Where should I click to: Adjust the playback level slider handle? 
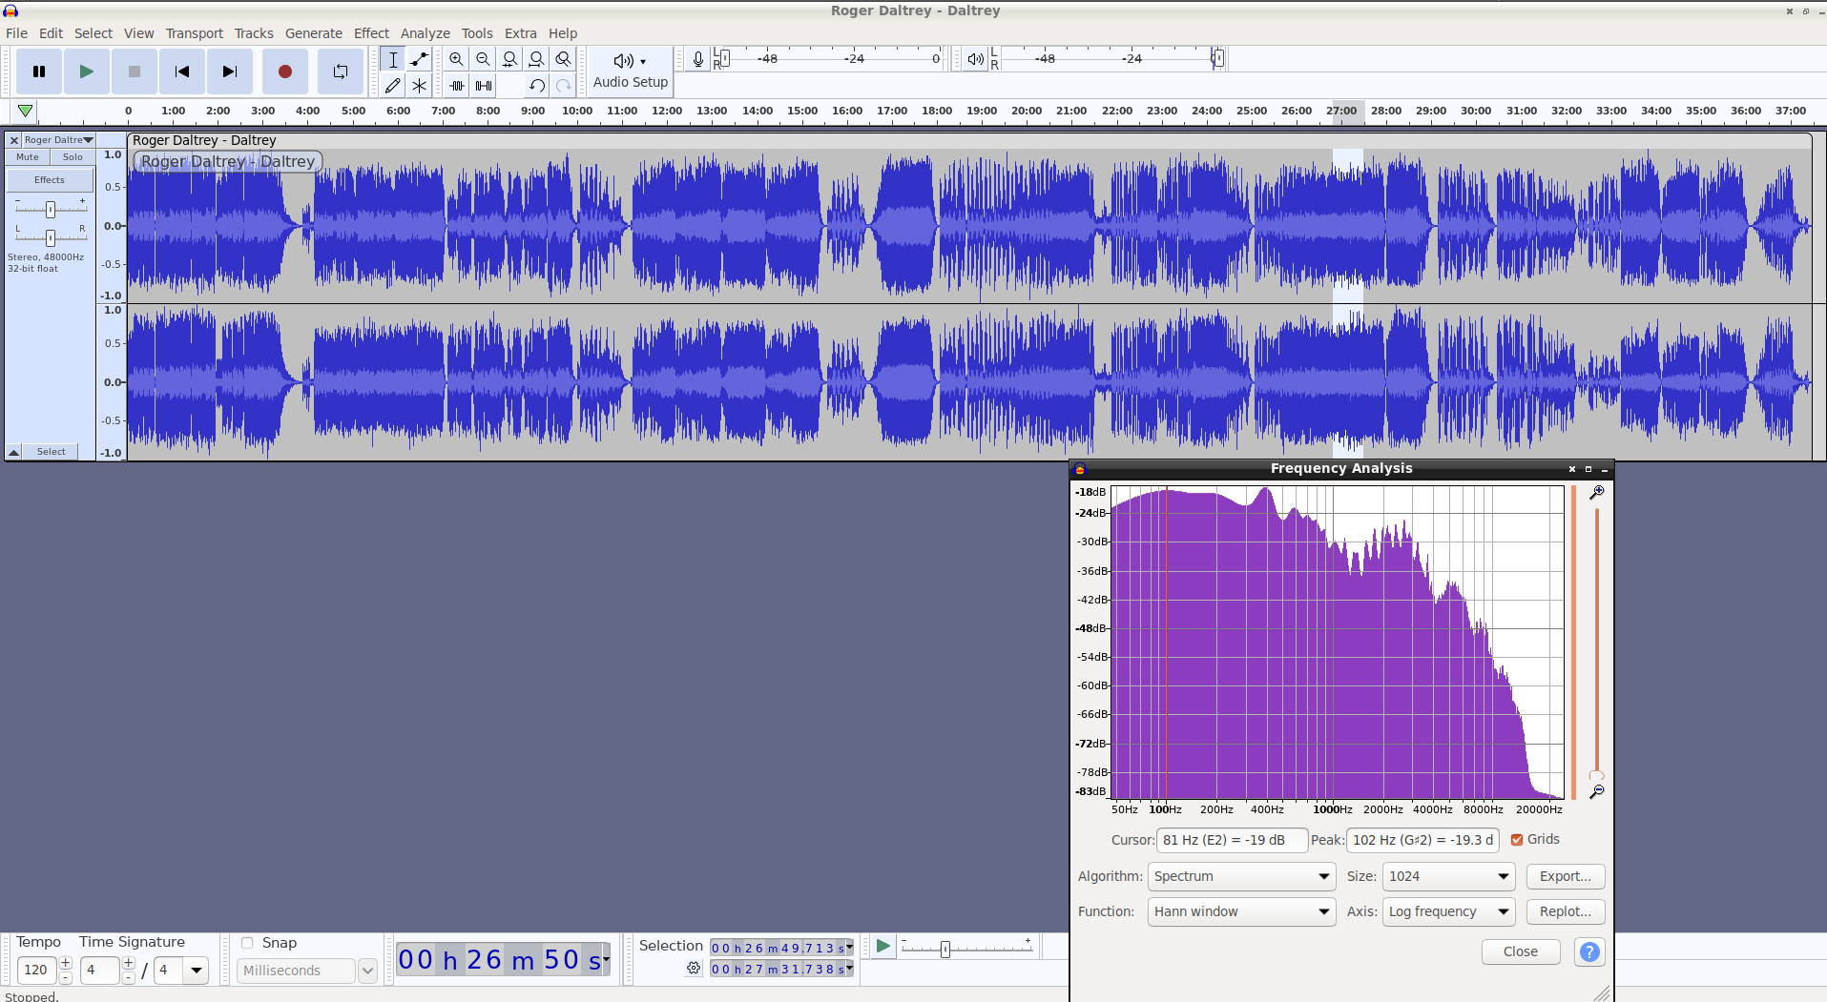pyautogui.click(x=1217, y=59)
